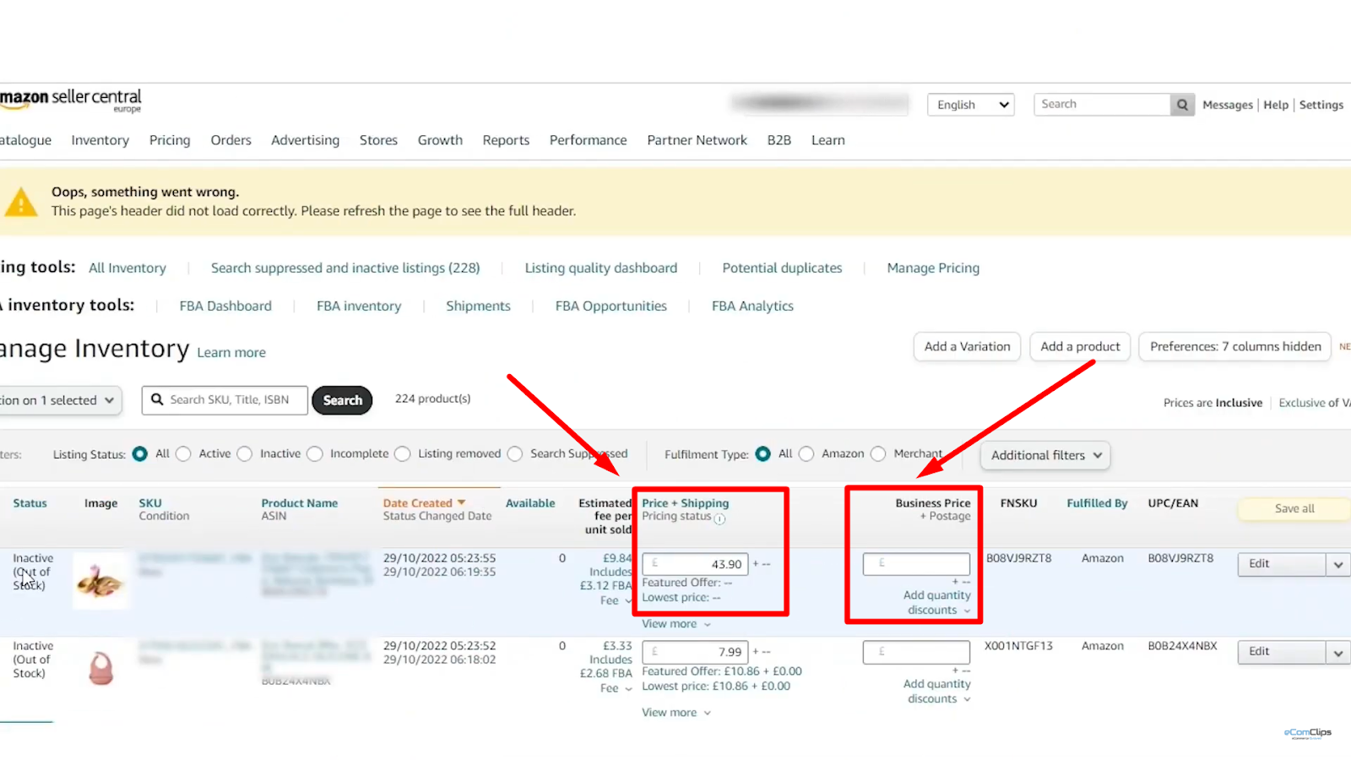Click the Date Created sort arrow
The height and width of the screenshot is (760, 1351).
462,502
